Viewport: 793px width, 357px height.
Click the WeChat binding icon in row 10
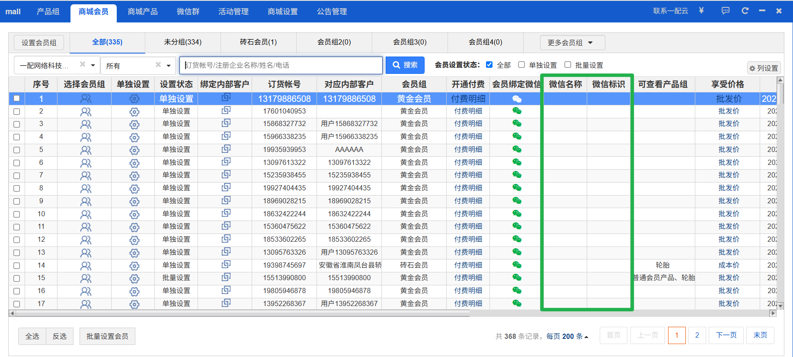[x=517, y=214]
